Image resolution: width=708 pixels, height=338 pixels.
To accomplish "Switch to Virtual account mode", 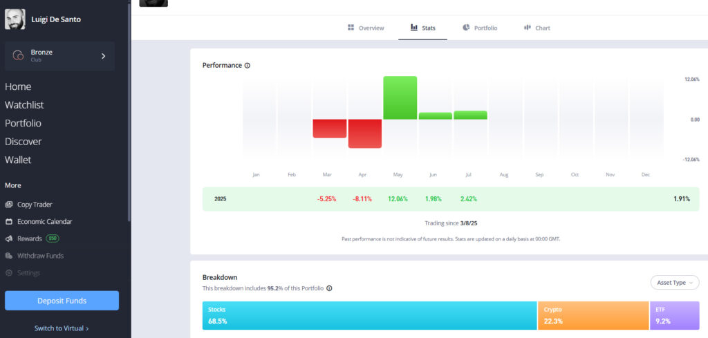I will [x=62, y=328].
